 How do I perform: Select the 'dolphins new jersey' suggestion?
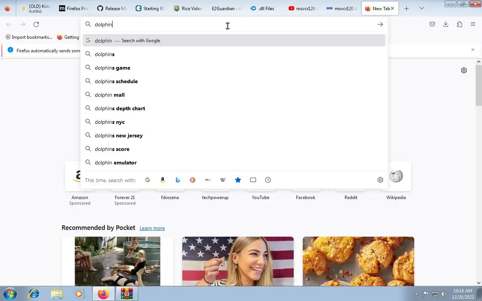[x=234, y=135]
